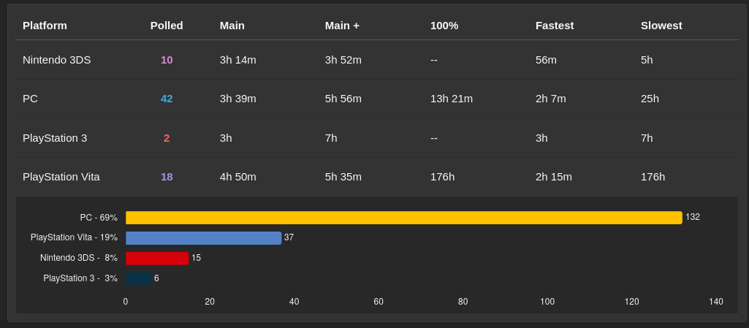Click the red Nintendo 3DS chart bar

point(157,259)
